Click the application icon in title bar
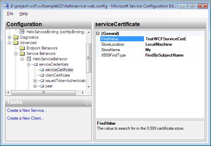 tap(6, 6)
